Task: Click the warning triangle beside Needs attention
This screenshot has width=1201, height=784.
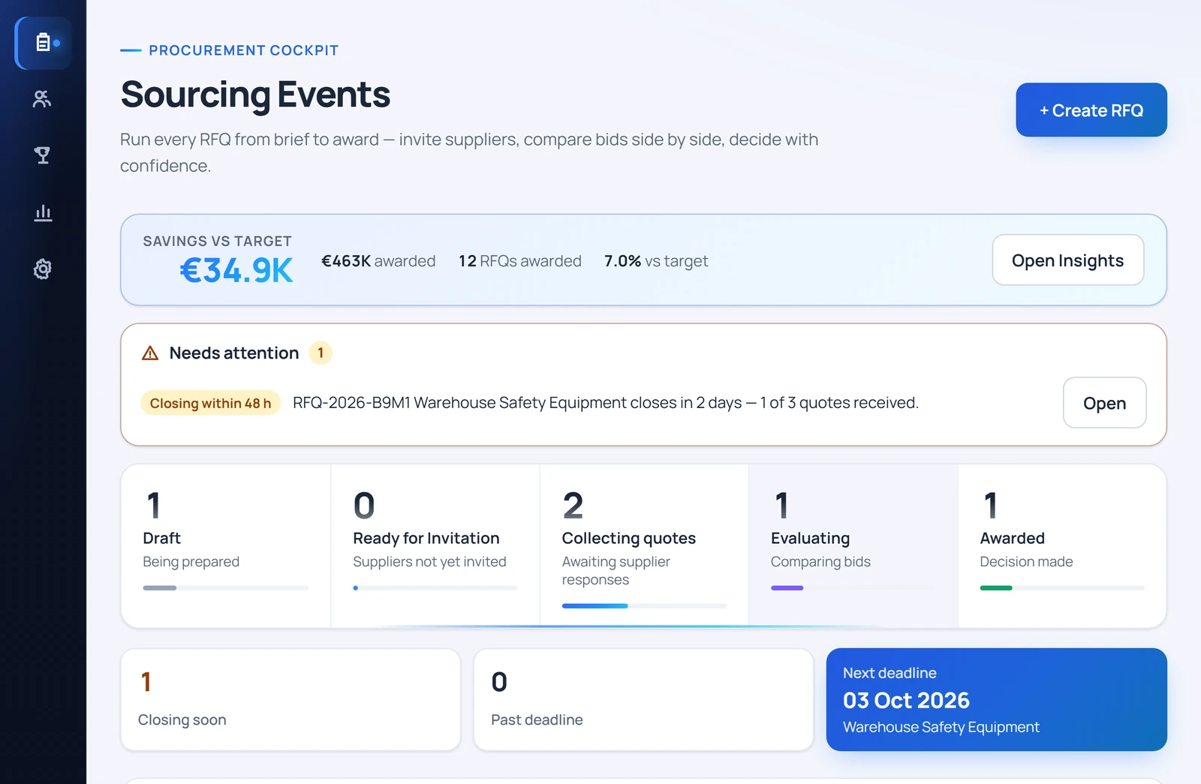Action: tap(150, 353)
